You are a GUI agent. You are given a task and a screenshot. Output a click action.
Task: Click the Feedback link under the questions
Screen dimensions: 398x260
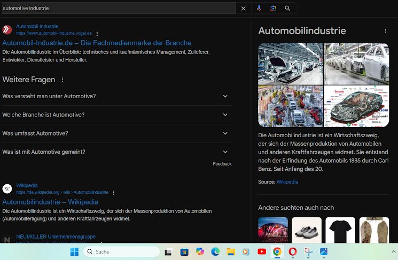pos(222,164)
